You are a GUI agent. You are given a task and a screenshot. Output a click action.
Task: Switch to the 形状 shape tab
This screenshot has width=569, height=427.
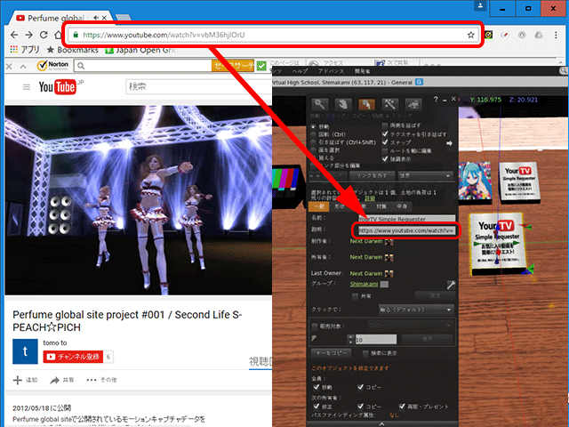point(340,206)
